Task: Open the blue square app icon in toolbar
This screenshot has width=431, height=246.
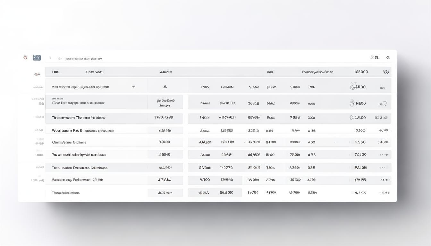Action: click(37, 58)
